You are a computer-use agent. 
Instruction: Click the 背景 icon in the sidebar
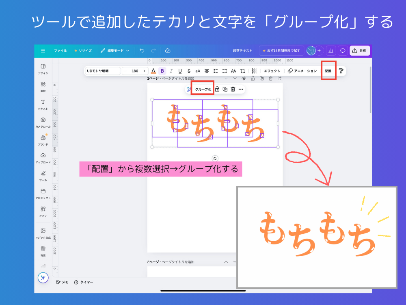[43, 249]
